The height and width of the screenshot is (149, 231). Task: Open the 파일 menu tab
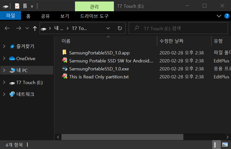tap(11, 15)
